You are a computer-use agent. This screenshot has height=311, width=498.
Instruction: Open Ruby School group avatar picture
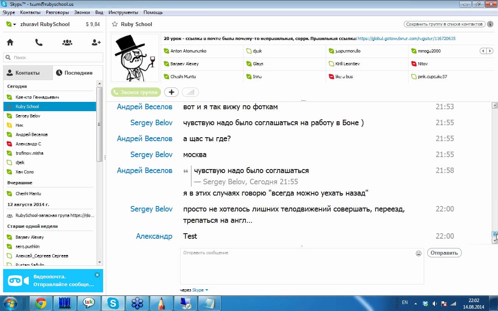click(135, 58)
